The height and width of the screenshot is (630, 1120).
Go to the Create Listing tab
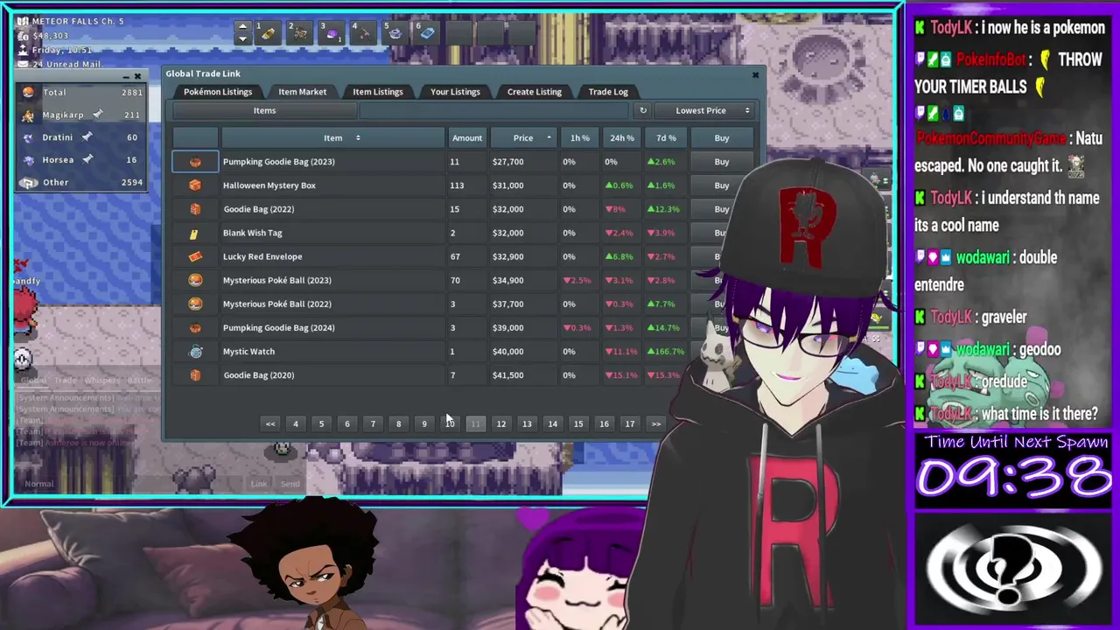coord(535,92)
